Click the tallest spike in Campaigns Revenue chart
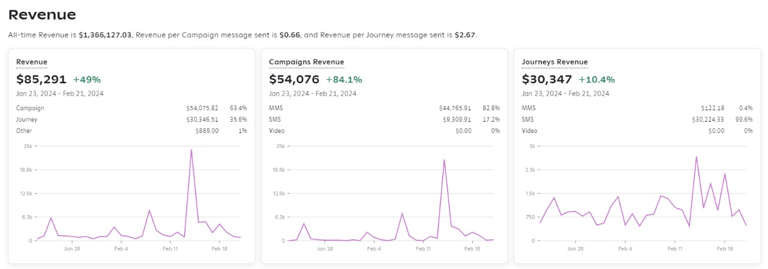Screen dimensions: 768x269 [444, 159]
